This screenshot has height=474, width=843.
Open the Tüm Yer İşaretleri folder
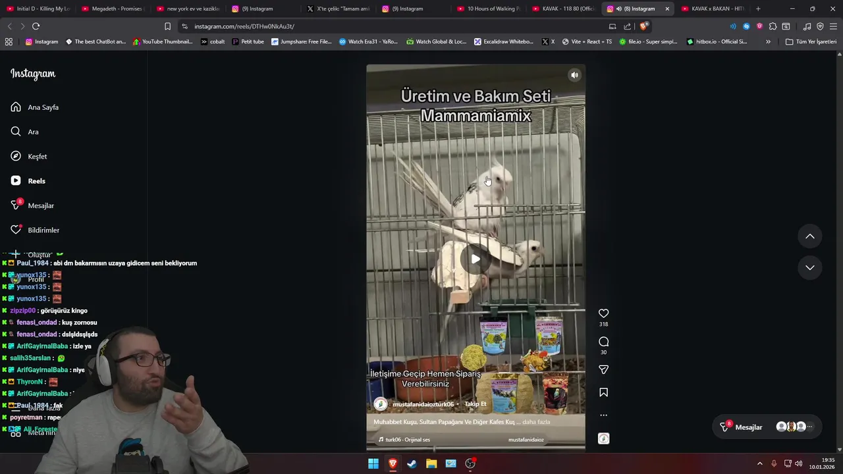point(811,41)
